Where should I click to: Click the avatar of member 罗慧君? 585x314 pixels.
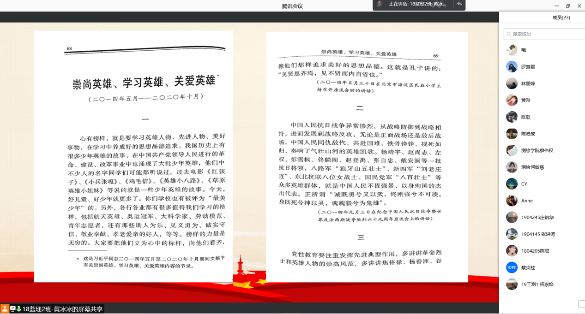click(512, 67)
